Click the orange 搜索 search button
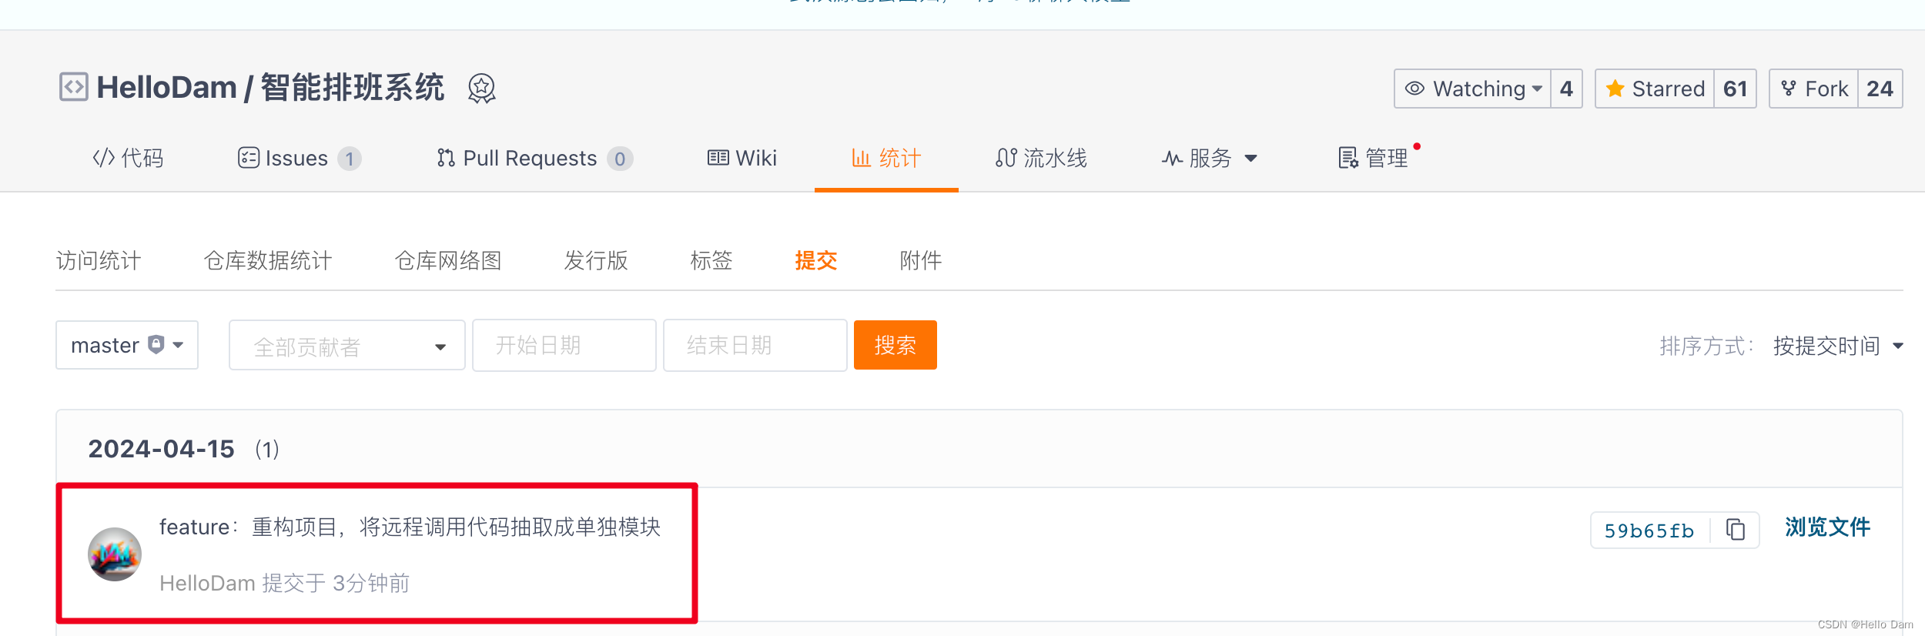The image size is (1925, 636). point(896,345)
